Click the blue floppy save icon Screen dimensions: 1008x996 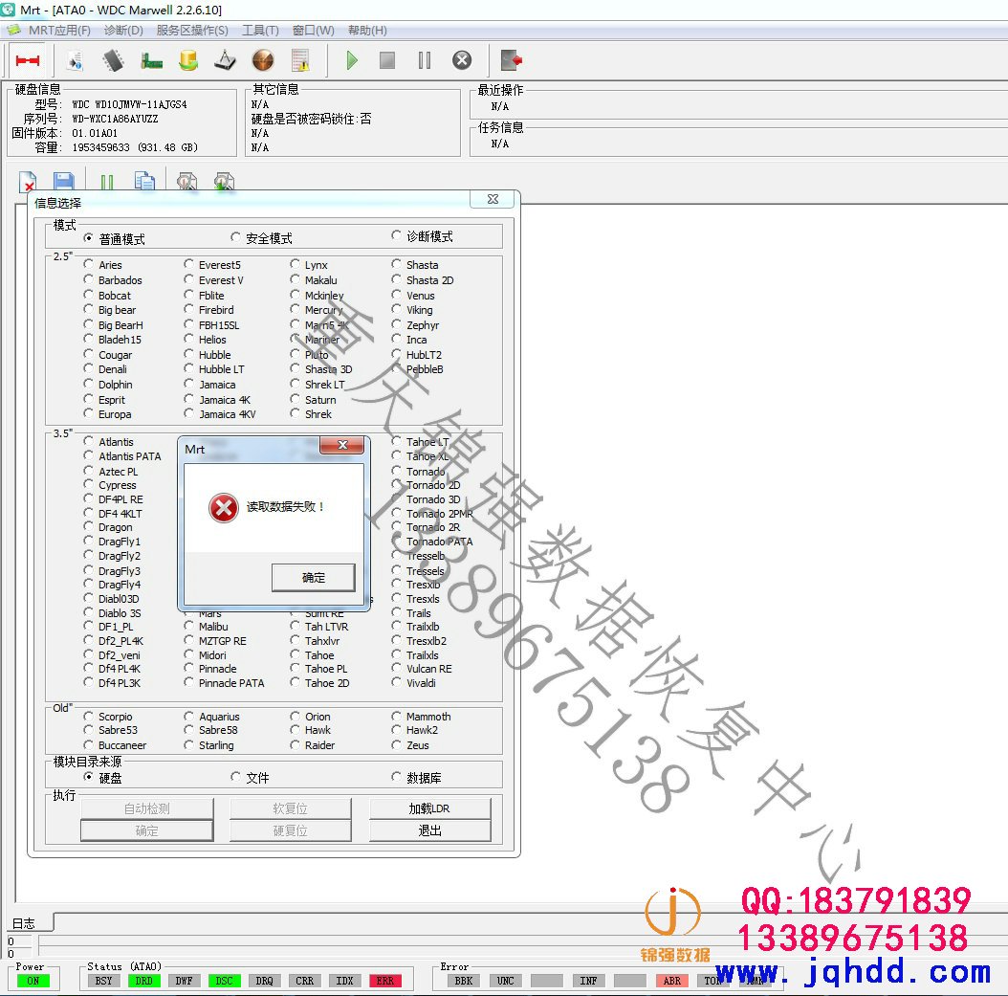(64, 181)
